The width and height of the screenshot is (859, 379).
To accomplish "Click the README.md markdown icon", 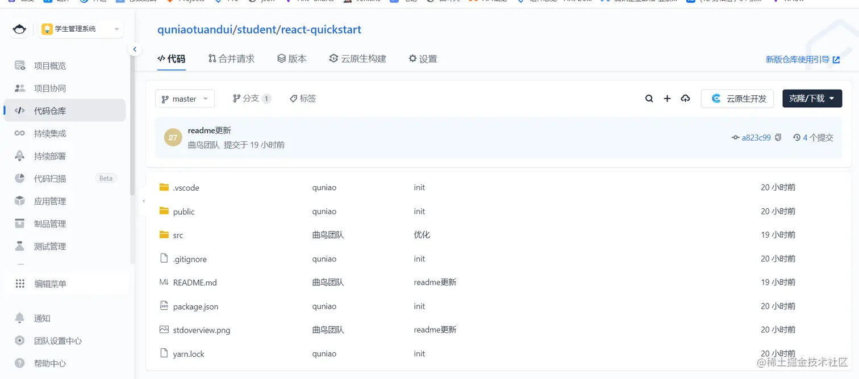I will pos(164,282).
